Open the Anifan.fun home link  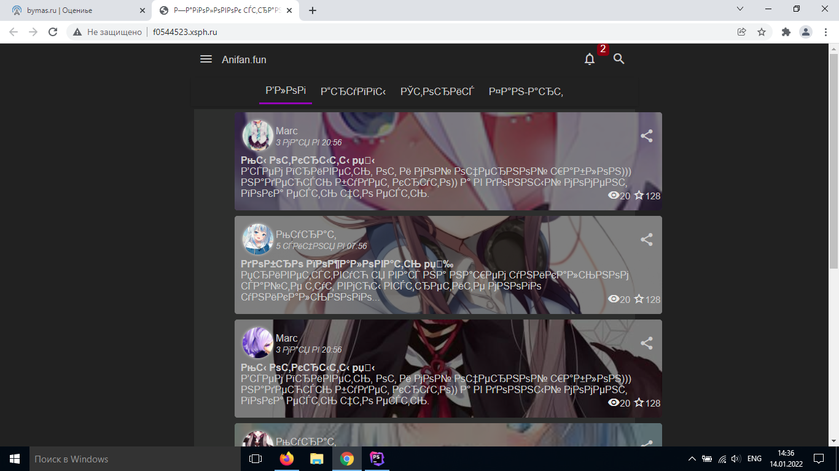click(244, 59)
